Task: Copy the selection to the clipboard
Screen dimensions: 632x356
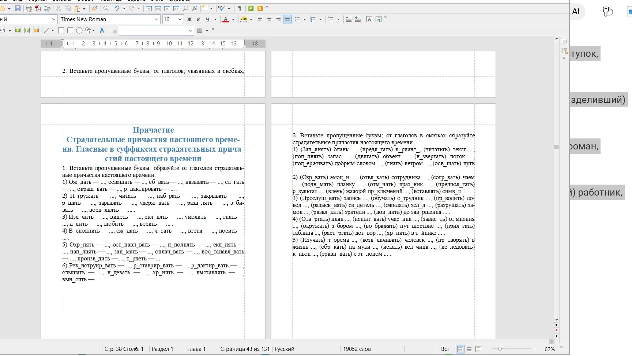Action: click(x=68, y=8)
